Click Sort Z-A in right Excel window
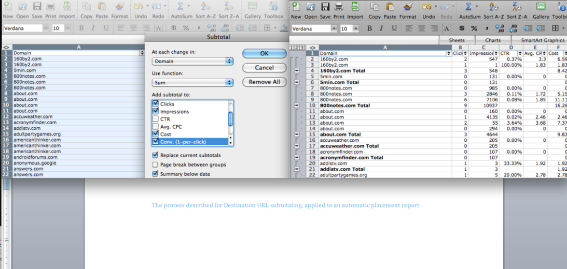This screenshot has width=567, height=269. pos(517,7)
